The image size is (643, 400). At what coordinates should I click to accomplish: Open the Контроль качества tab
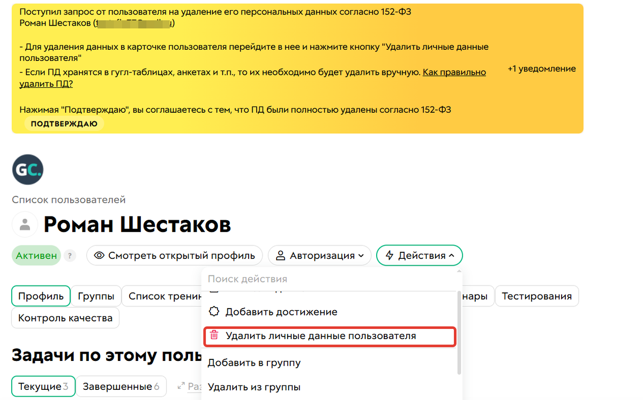pyautogui.click(x=65, y=318)
